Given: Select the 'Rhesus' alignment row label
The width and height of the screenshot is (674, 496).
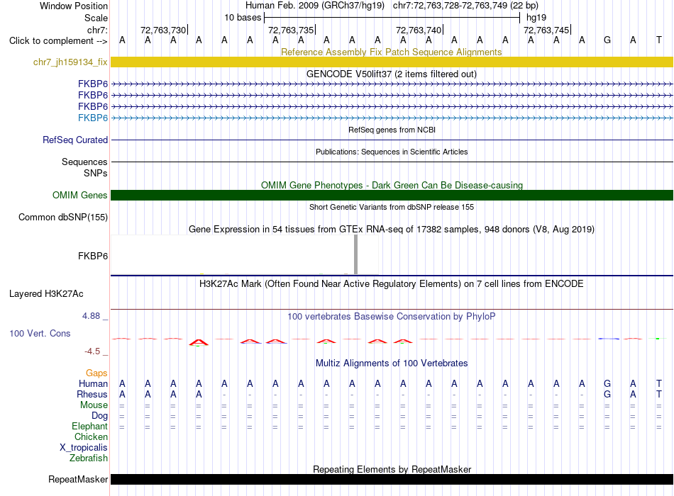Looking at the screenshot, I should pyautogui.click(x=92, y=394).
